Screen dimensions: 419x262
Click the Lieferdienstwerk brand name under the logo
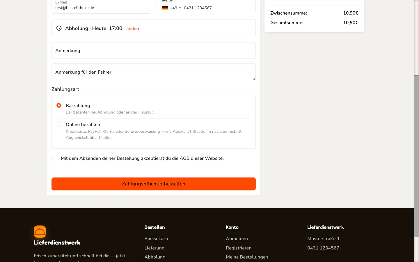(x=57, y=242)
